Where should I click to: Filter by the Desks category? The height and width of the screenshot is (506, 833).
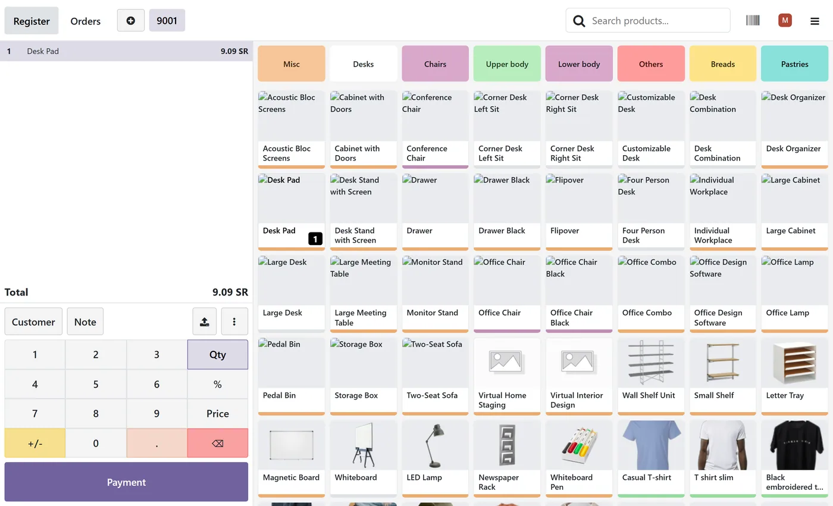click(x=364, y=64)
